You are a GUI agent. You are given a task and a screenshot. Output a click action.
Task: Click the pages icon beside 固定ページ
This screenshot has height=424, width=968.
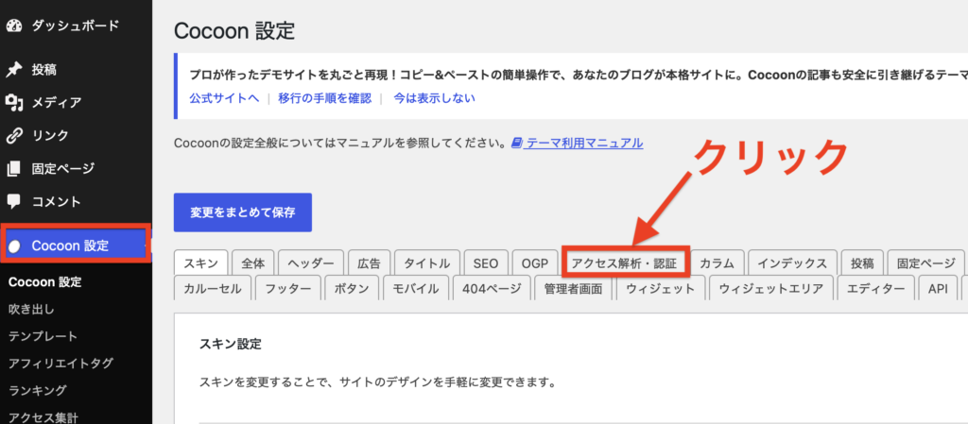[x=14, y=168]
